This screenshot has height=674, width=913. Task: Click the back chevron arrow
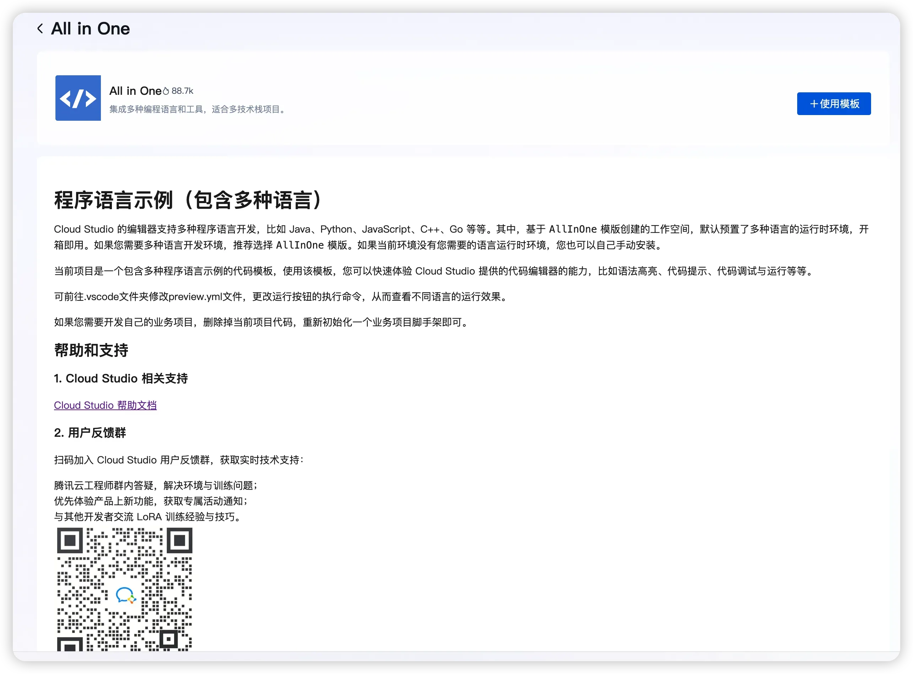(x=40, y=28)
